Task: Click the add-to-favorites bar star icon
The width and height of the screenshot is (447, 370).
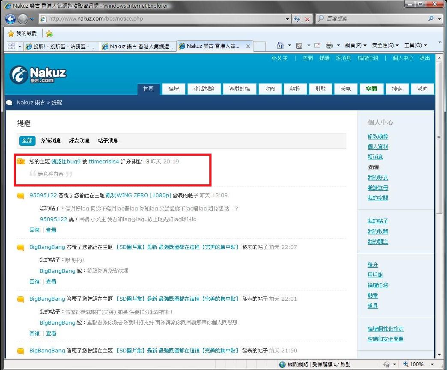Action: tap(49, 33)
